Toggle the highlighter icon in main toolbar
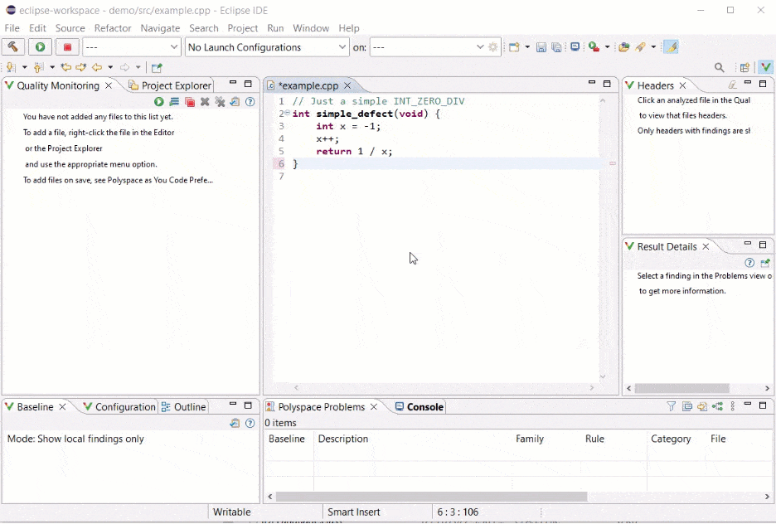776x524 pixels. [x=672, y=47]
